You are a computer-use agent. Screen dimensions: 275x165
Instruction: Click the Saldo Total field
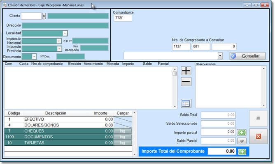[x=218, y=115]
